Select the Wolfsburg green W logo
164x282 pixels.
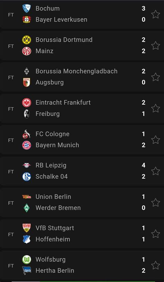point(27,259)
